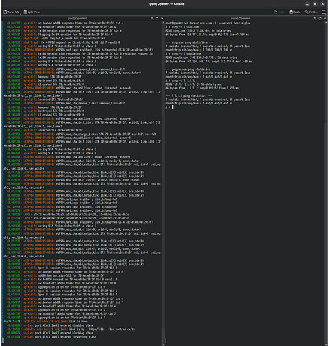
Task: Click the Copy toolbar button
Action: pos(279,12)
